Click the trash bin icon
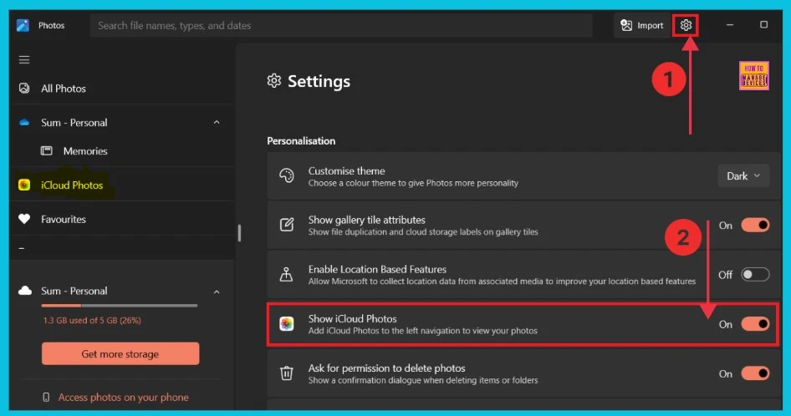This screenshot has height=416, width=791. tap(287, 373)
